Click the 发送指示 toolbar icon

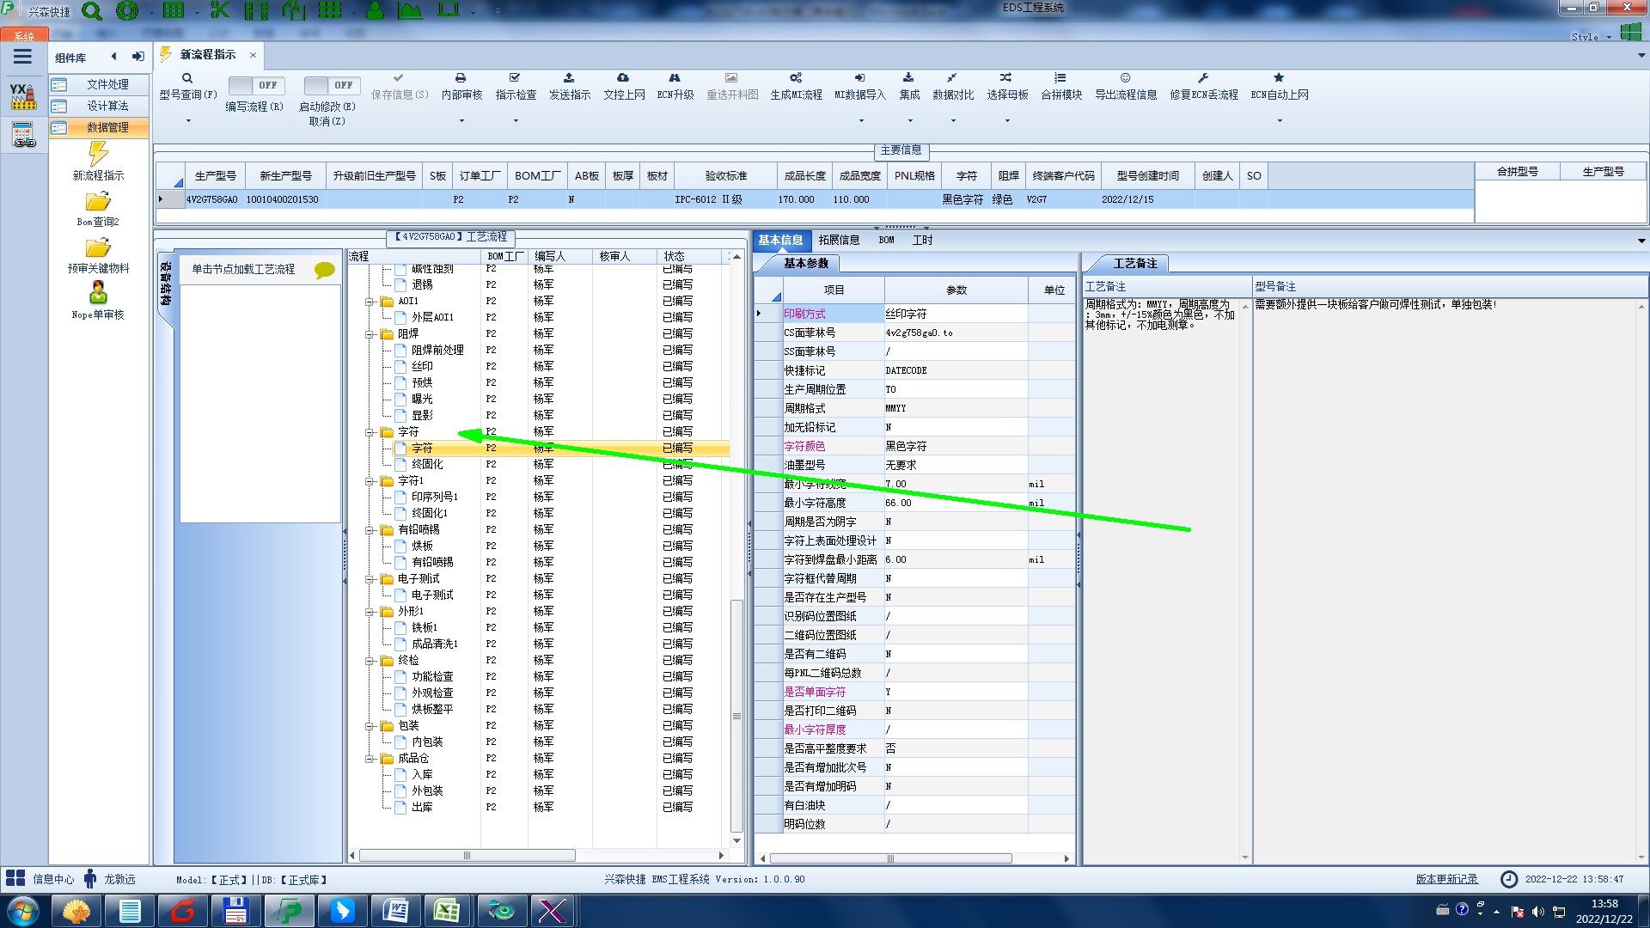tap(569, 78)
